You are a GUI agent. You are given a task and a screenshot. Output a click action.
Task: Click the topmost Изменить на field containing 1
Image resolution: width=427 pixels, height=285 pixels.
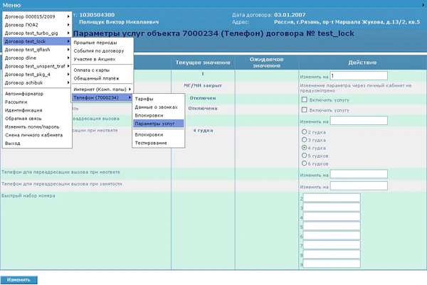coord(359,75)
